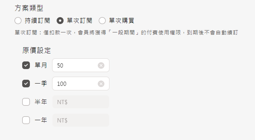The height and width of the screenshot is (140, 255).
Task: Enable the 一年 checkbox
Action: (26, 120)
